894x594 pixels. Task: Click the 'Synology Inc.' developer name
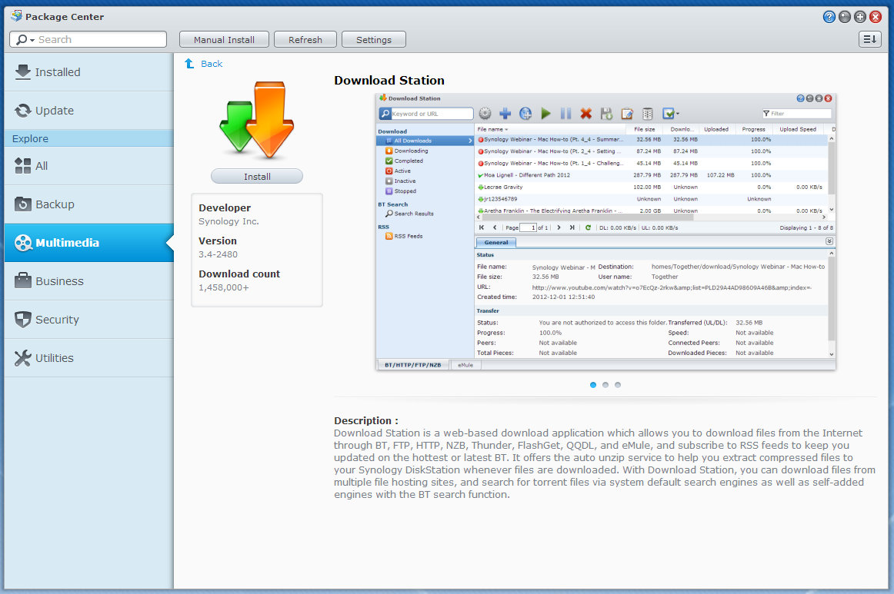point(229,221)
